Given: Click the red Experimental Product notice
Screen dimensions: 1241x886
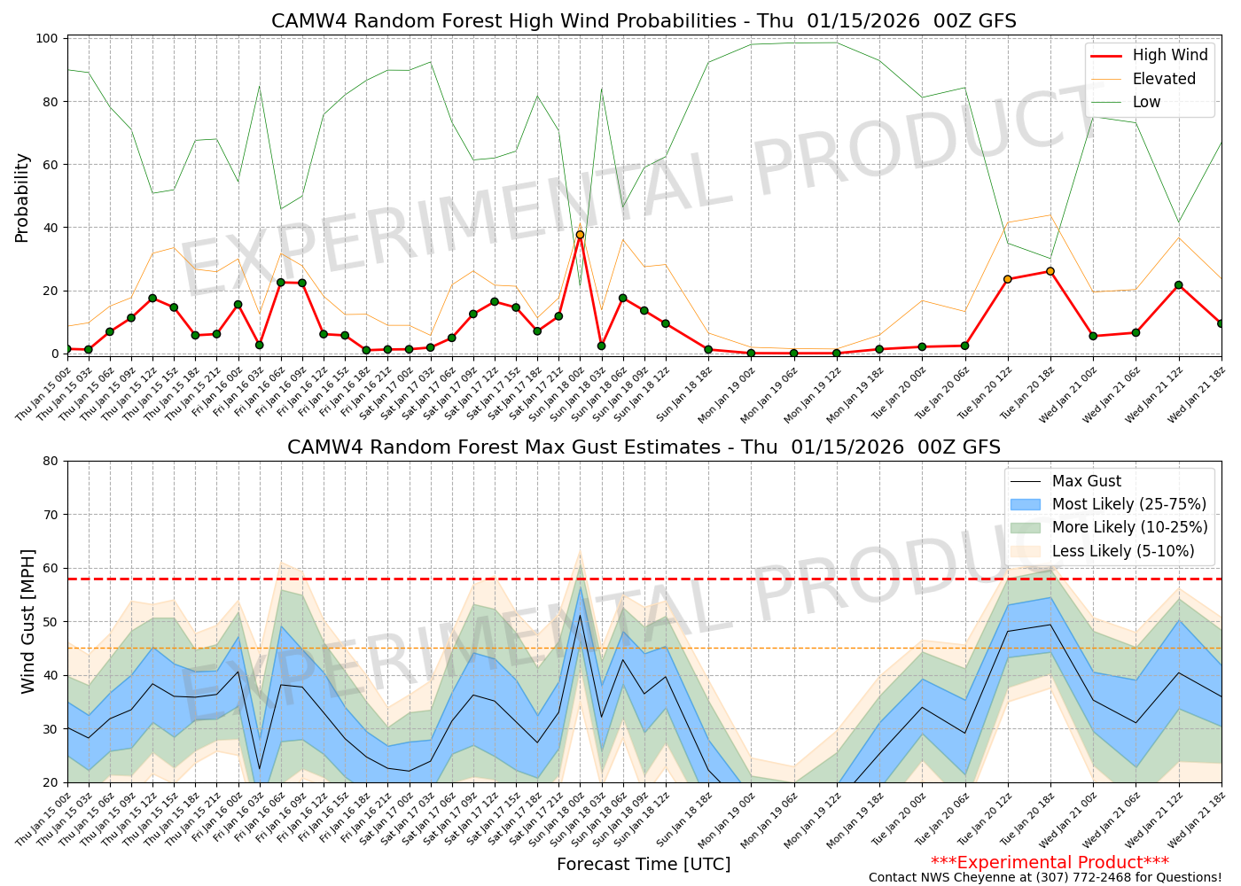Looking at the screenshot, I should (1050, 862).
